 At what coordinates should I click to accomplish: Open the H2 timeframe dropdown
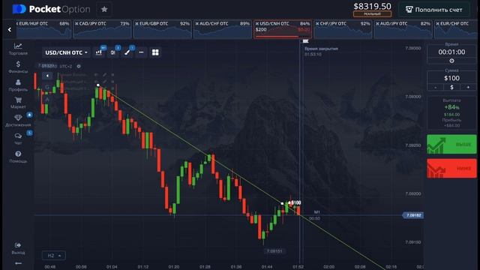point(54,256)
